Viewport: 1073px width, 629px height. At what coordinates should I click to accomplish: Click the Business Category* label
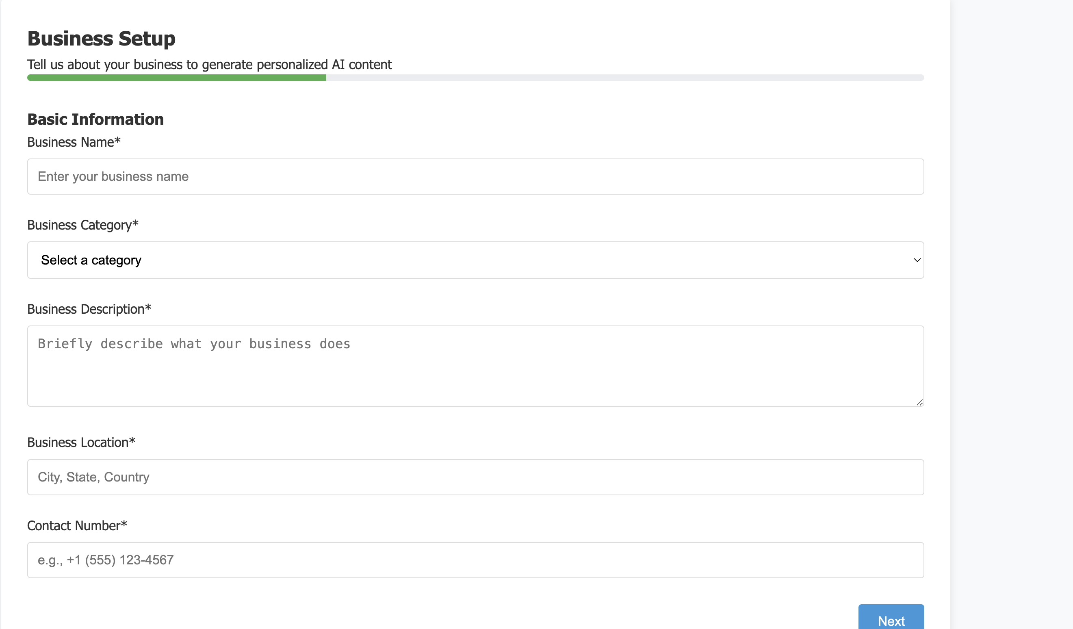pos(80,225)
